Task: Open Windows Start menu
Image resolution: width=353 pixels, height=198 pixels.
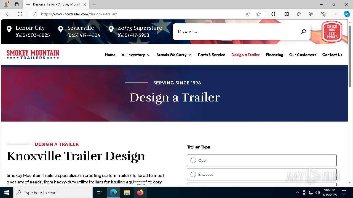Action: (7, 193)
